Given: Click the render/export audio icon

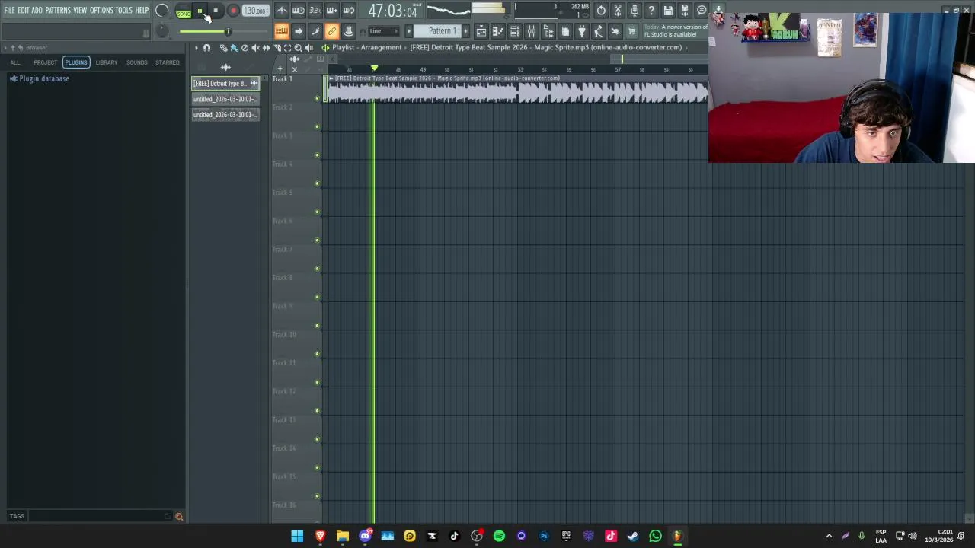Looking at the screenshot, I should pyautogui.click(x=685, y=10).
